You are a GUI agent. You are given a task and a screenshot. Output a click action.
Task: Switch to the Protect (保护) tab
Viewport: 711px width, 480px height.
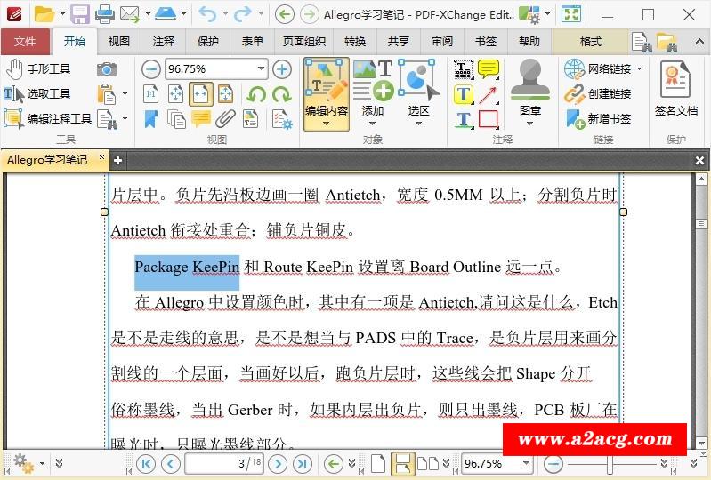pos(207,41)
